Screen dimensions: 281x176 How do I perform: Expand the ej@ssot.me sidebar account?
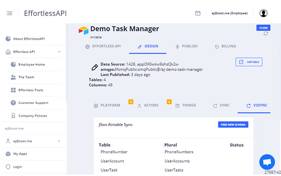pyautogui.click(x=59, y=141)
